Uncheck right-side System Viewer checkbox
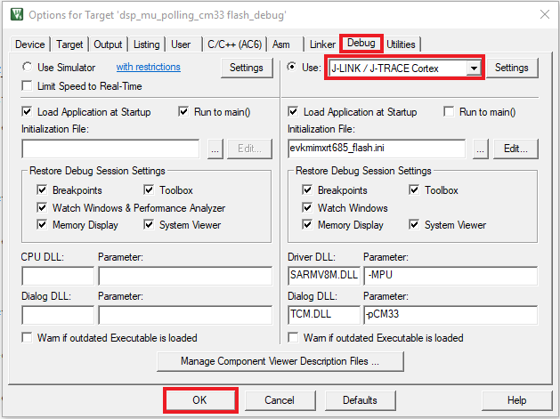Screen dimensions: 560x419 coord(416,225)
